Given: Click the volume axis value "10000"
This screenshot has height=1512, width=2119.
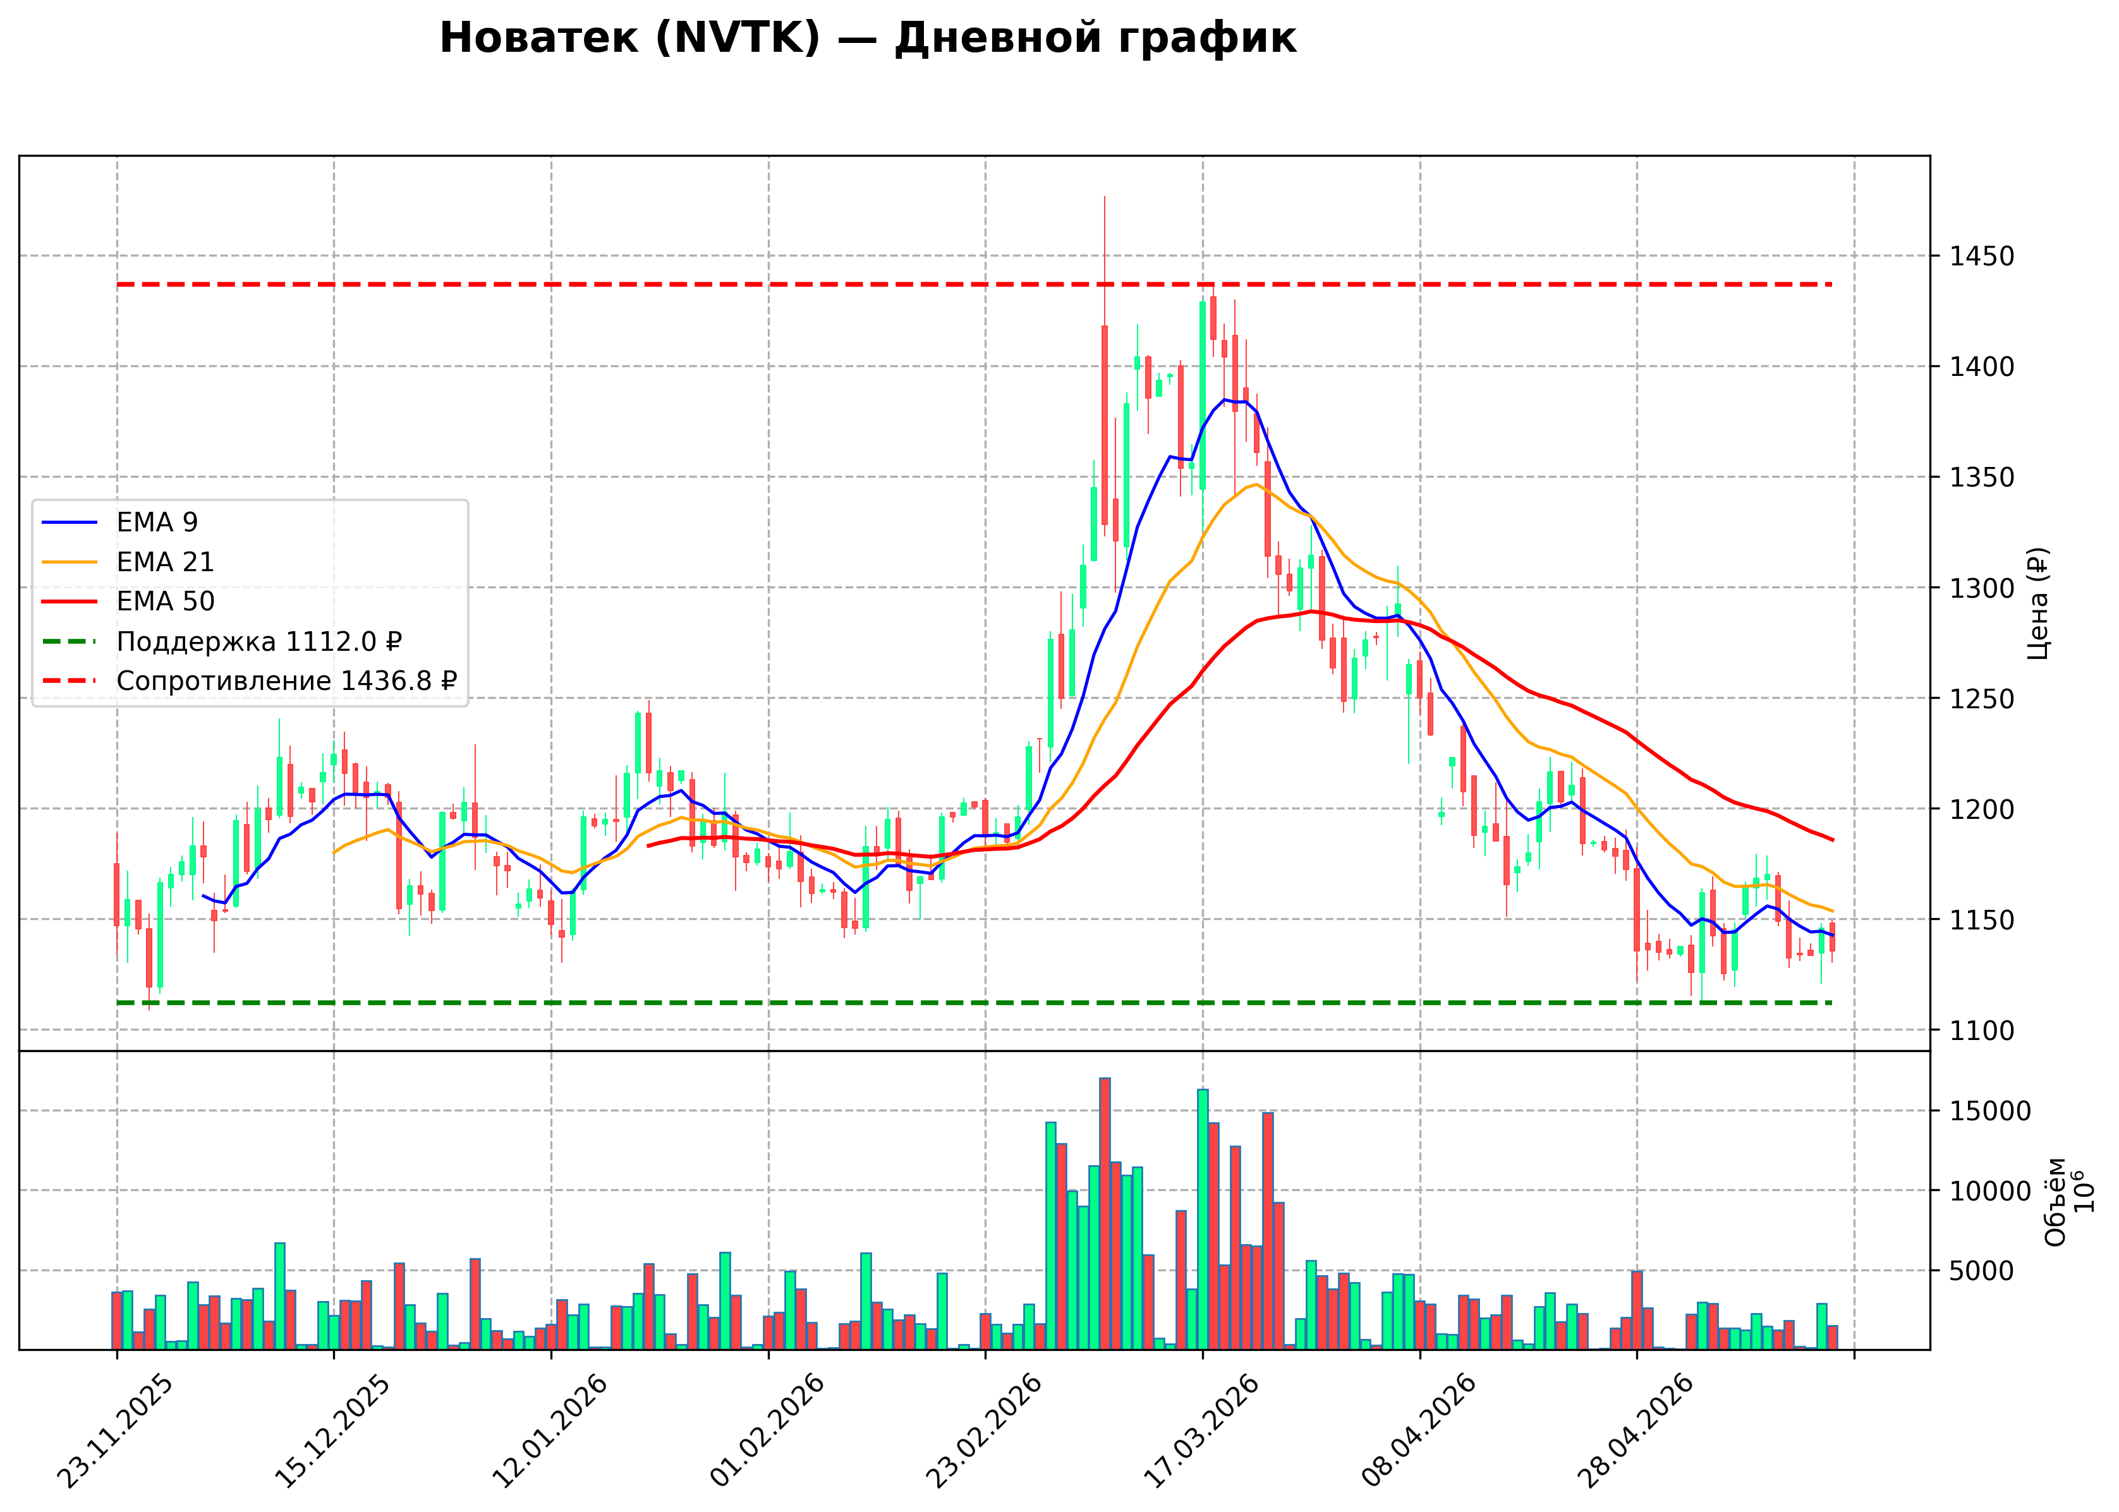Looking at the screenshot, I should (x=1991, y=1192).
